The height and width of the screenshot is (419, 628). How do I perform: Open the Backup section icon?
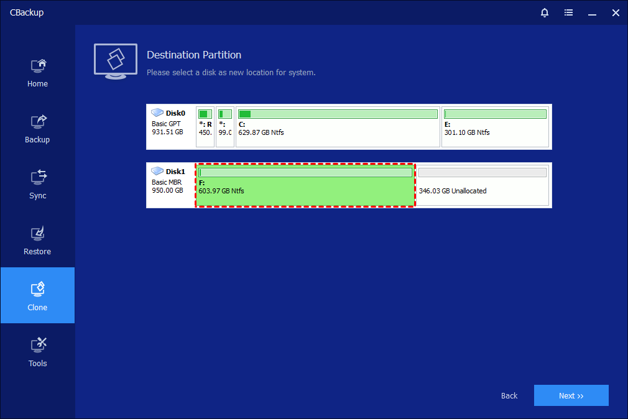click(x=37, y=121)
